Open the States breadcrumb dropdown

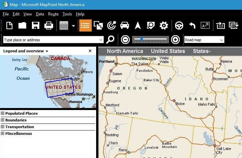click(x=202, y=51)
